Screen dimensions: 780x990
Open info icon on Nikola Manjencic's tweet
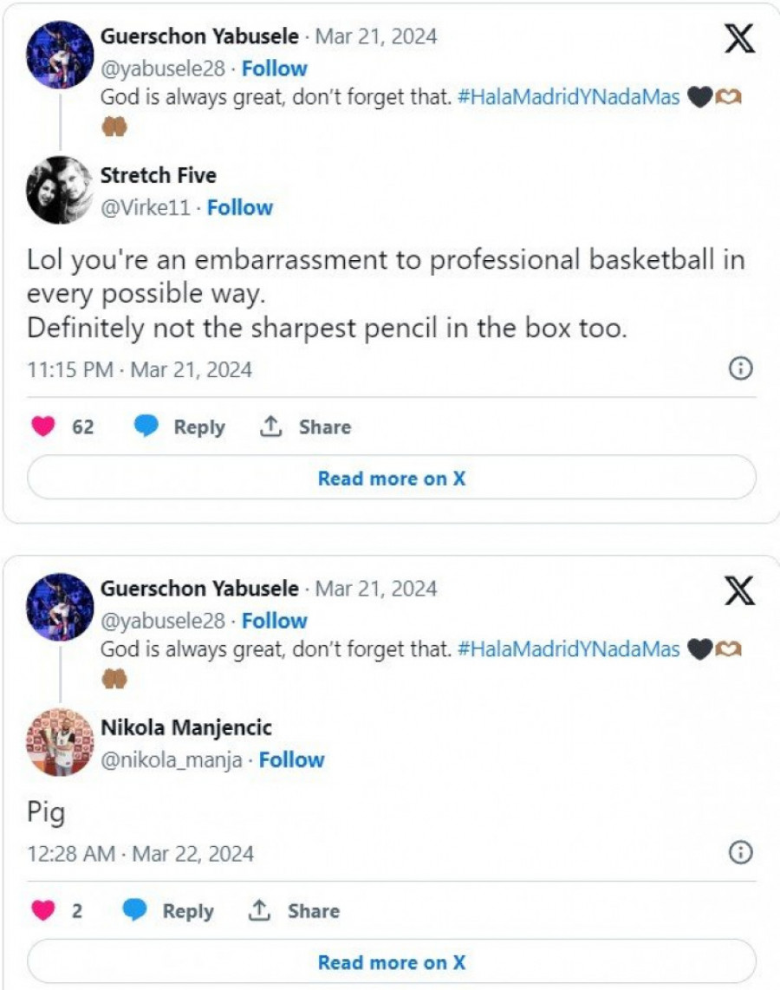(x=739, y=853)
